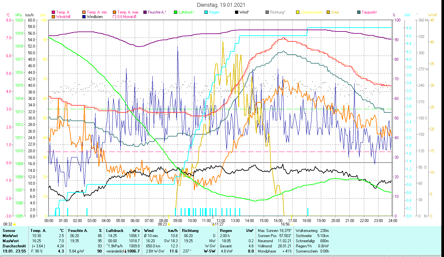Screen dimensions: 444x257
Task: Click the sunset marker labeled 16:56
Action: click(291, 224)
